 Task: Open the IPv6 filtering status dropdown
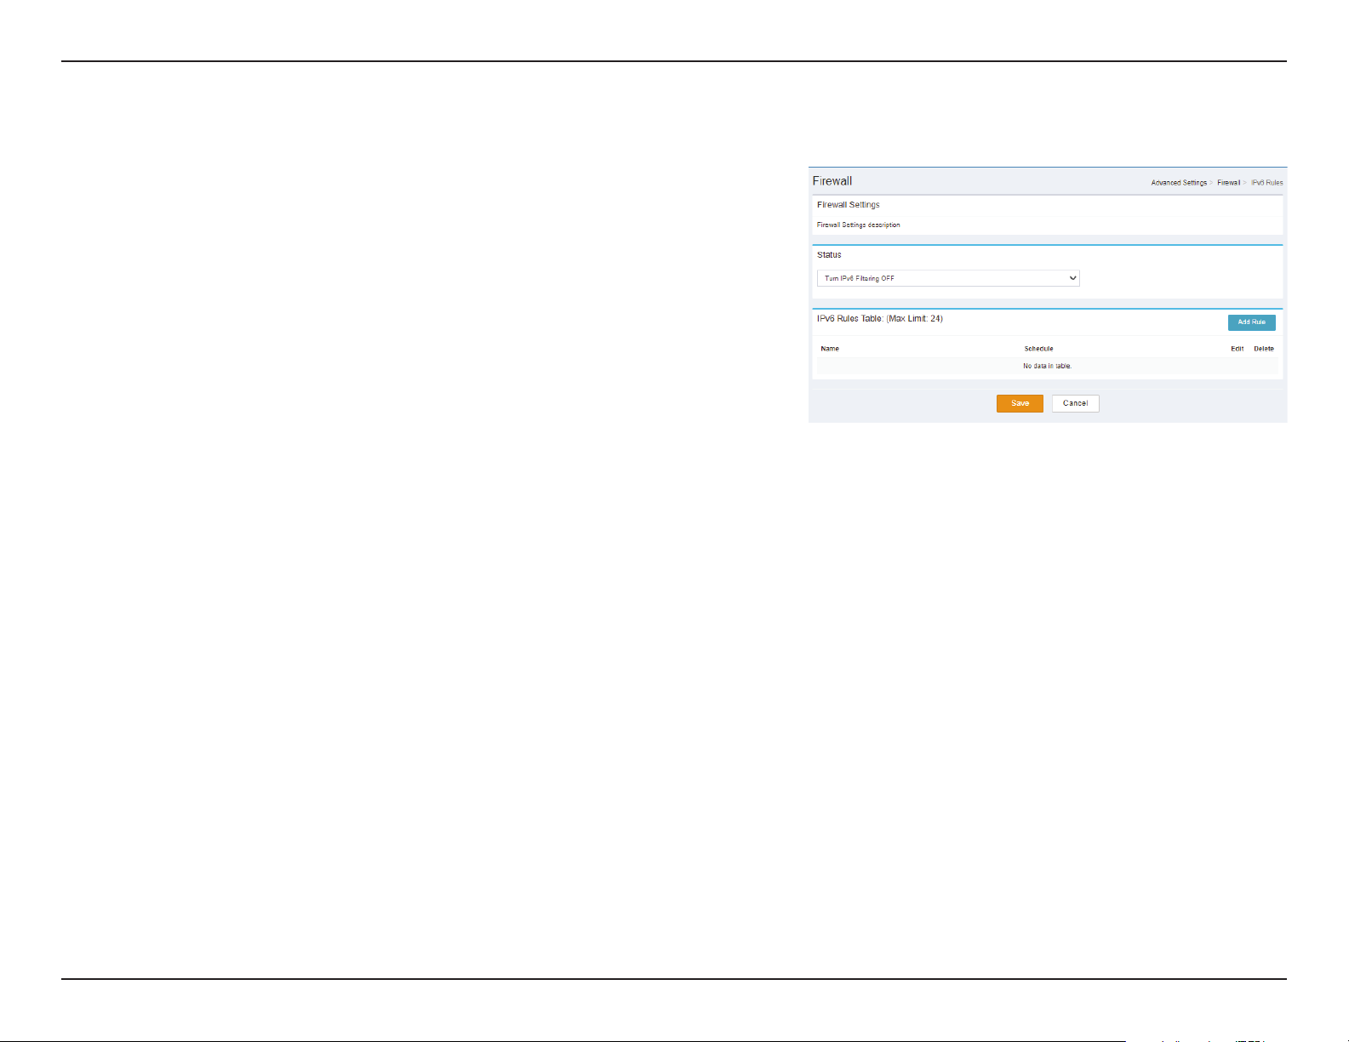947,278
